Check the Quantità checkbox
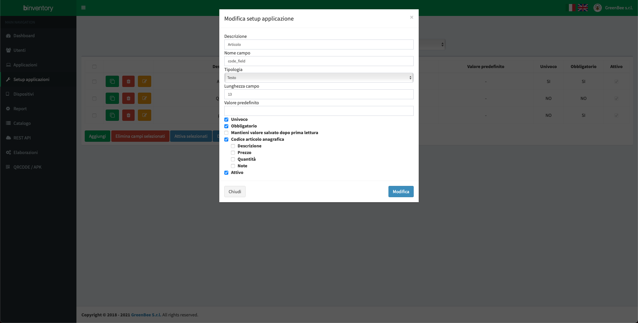Screen dimensions: 638x323 [233, 159]
